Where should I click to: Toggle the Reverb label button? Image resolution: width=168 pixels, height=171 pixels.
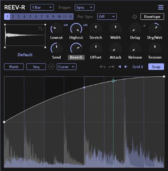(76, 57)
